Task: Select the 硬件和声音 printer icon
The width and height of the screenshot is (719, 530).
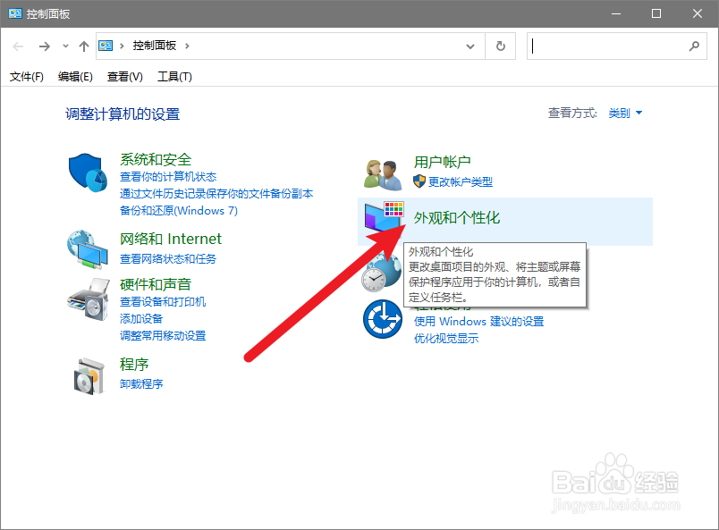Action: [x=87, y=301]
